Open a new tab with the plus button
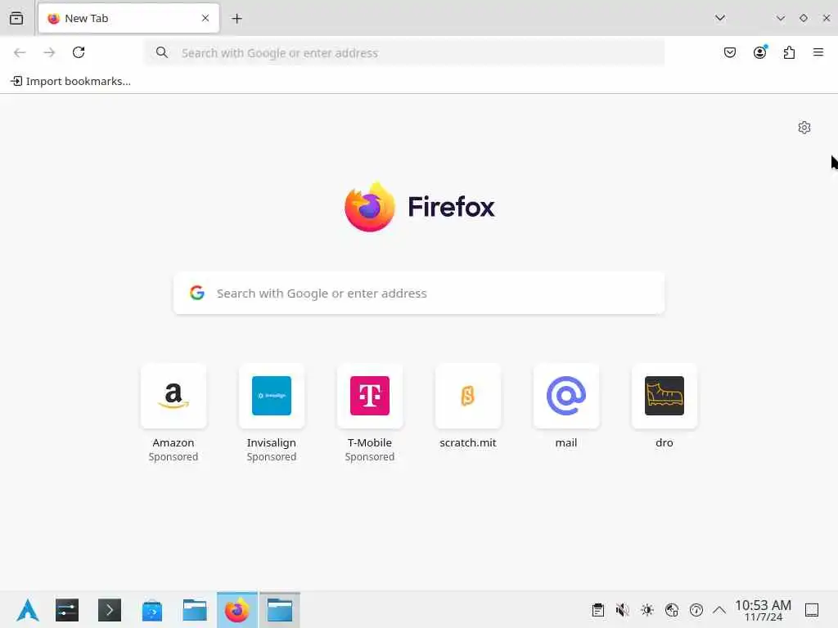 (x=237, y=19)
